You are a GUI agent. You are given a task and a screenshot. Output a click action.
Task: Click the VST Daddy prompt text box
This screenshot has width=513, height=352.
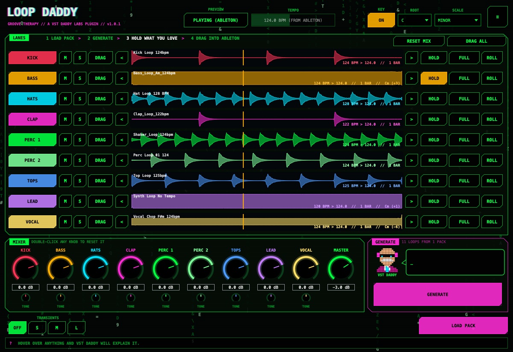455,262
